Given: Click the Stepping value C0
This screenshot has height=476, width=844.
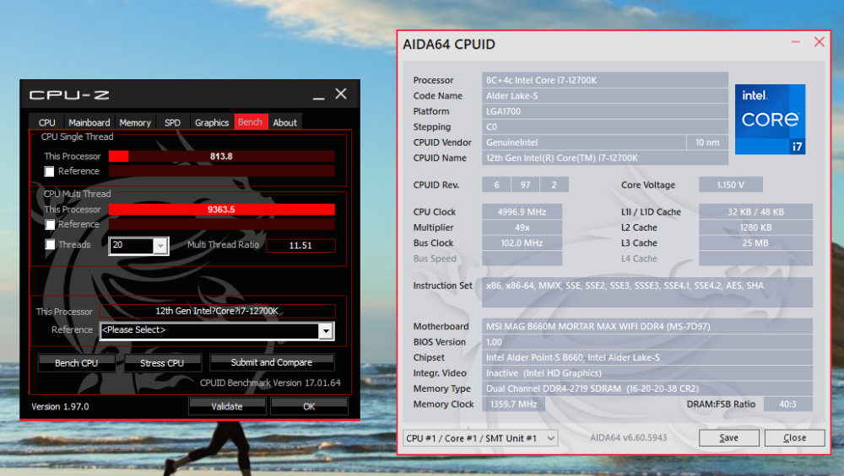Looking at the screenshot, I should (x=605, y=126).
